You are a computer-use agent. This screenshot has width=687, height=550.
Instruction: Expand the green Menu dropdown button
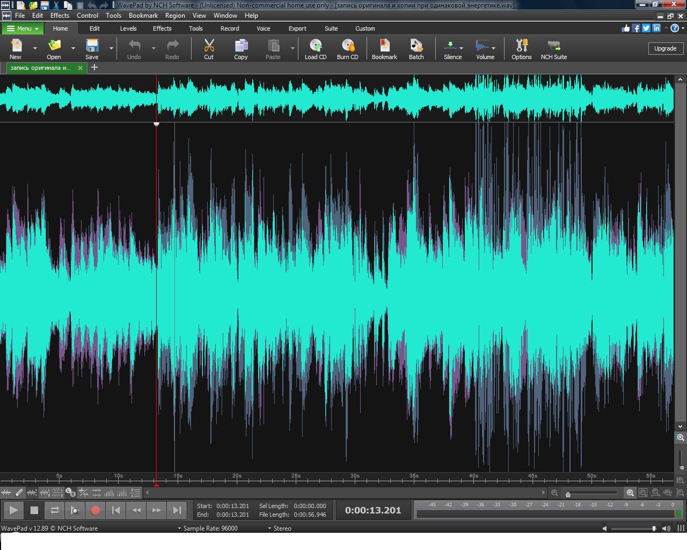23,28
